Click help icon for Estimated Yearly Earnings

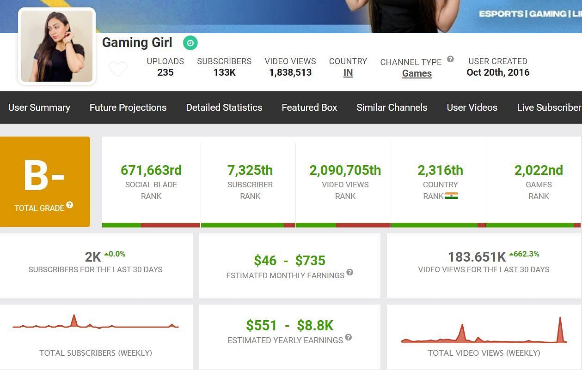pos(349,337)
